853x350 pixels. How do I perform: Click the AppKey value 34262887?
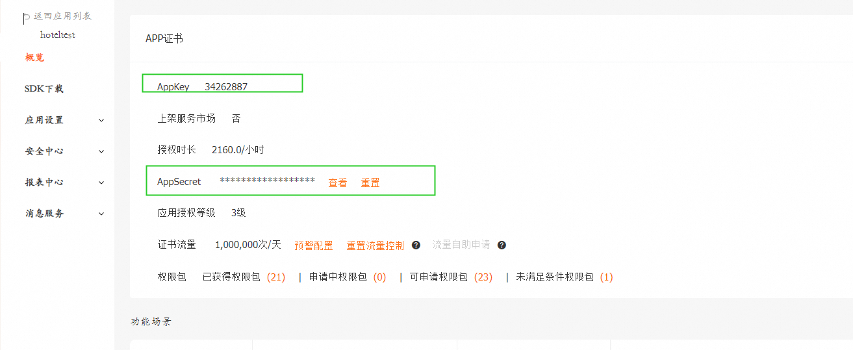[226, 87]
